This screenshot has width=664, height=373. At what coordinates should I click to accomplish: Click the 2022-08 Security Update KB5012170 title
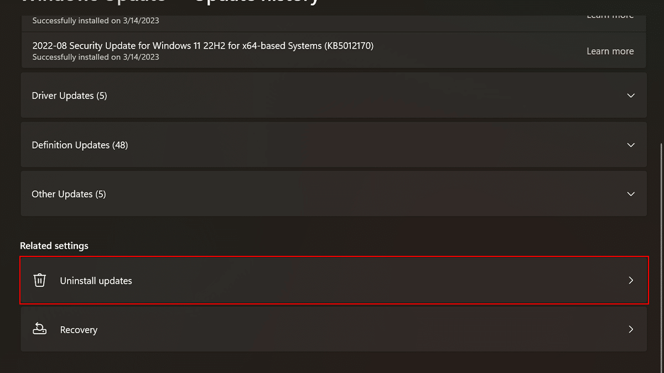tap(203, 46)
